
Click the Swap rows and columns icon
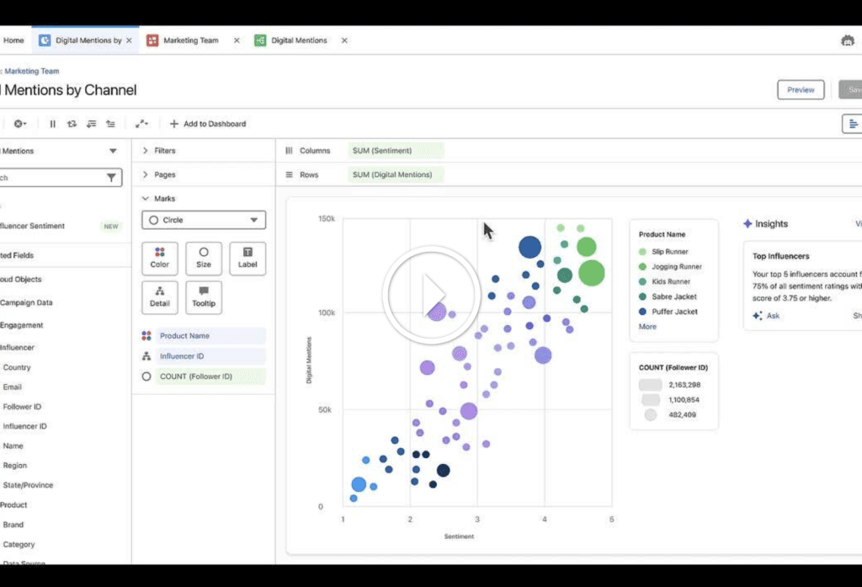[x=72, y=124]
